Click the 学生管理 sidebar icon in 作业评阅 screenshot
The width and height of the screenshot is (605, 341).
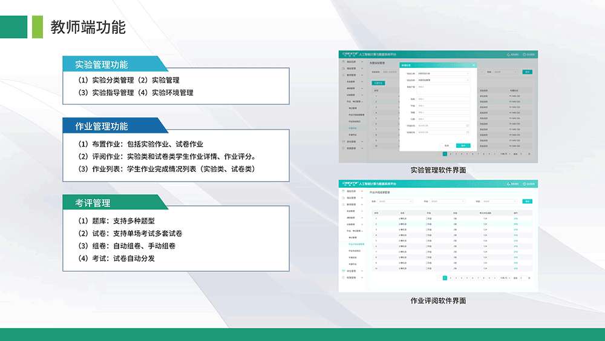pos(344,271)
